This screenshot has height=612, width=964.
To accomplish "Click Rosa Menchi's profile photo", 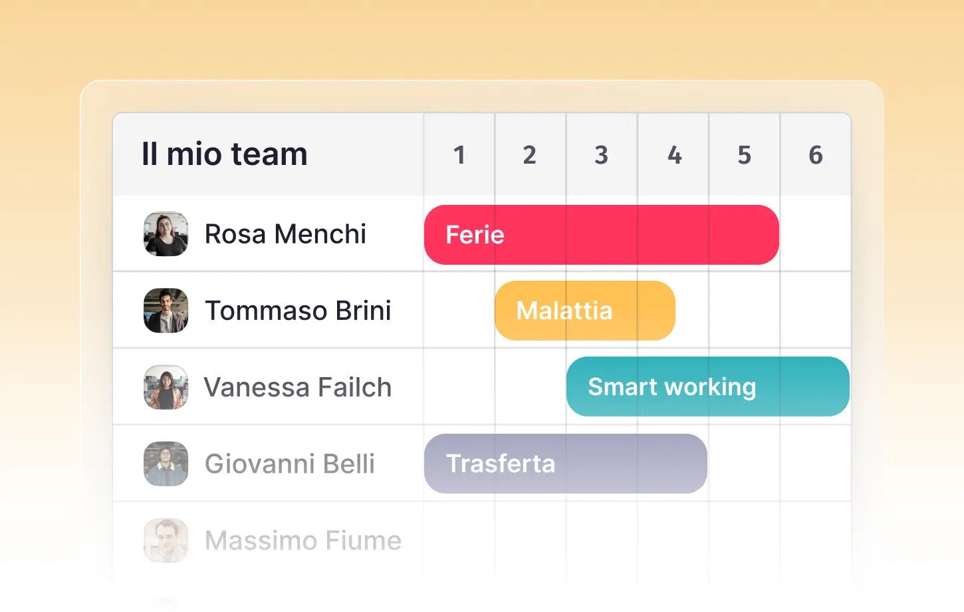I will tap(166, 234).
